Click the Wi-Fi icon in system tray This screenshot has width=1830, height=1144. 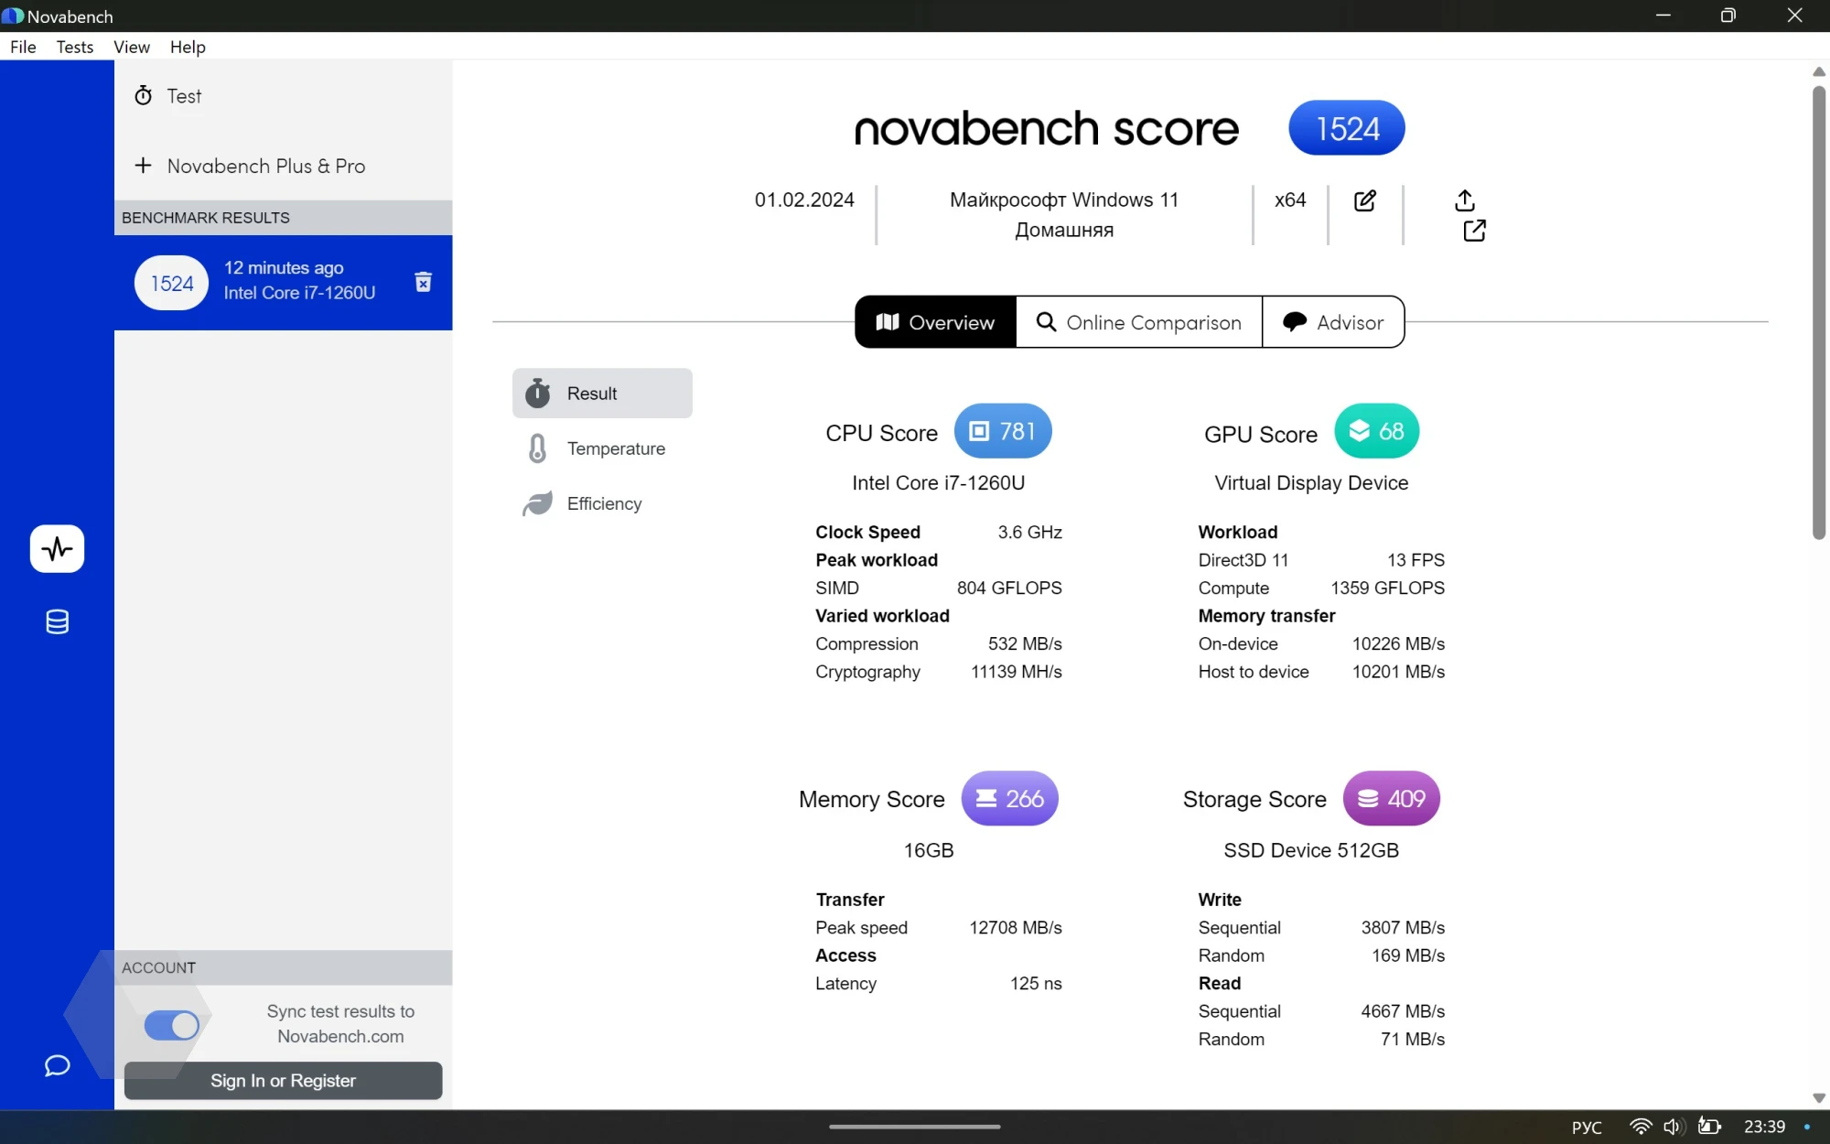tap(1641, 1127)
